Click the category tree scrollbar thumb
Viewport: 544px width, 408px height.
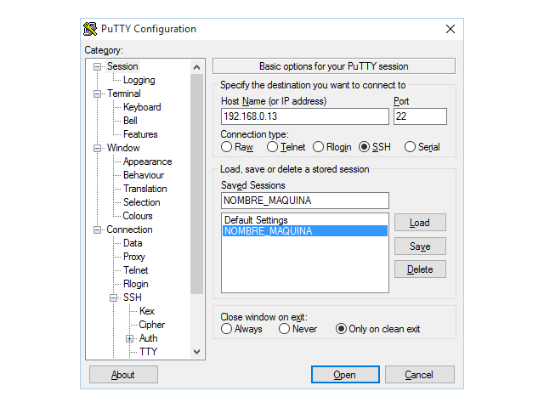196,184
